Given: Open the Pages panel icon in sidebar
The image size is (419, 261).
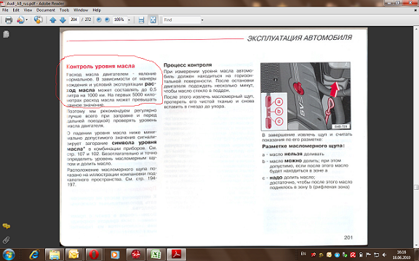Looking at the screenshot, I should 6,34.
